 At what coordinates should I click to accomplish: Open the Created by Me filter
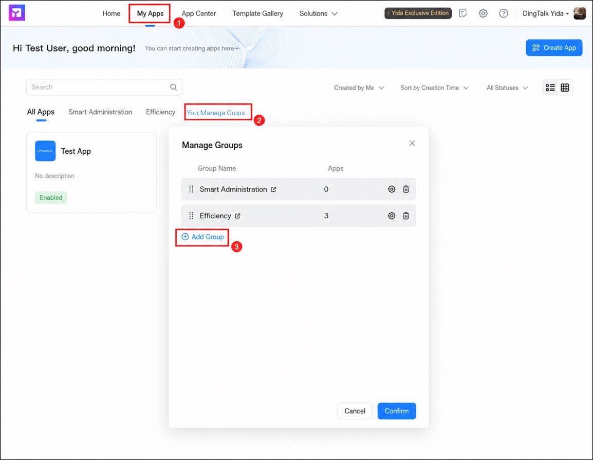[x=359, y=88]
